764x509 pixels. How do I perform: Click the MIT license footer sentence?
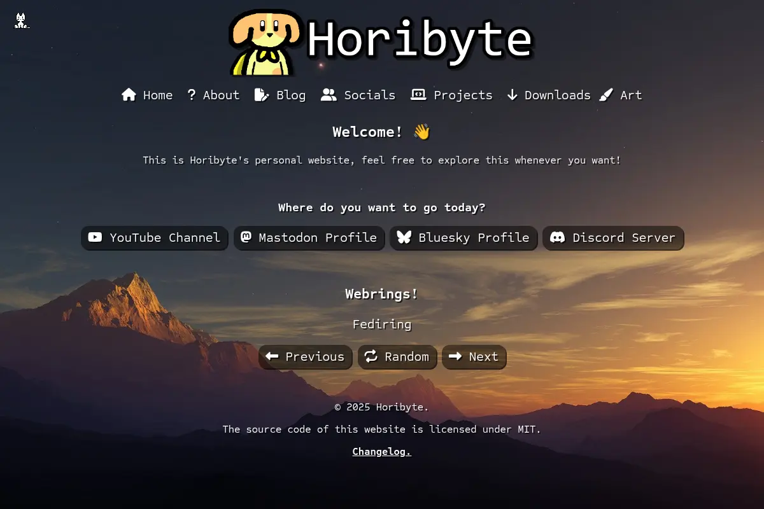382,429
